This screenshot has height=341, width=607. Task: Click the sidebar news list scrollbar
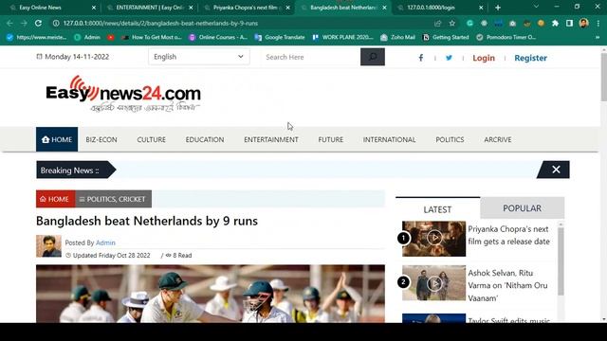coord(561,261)
